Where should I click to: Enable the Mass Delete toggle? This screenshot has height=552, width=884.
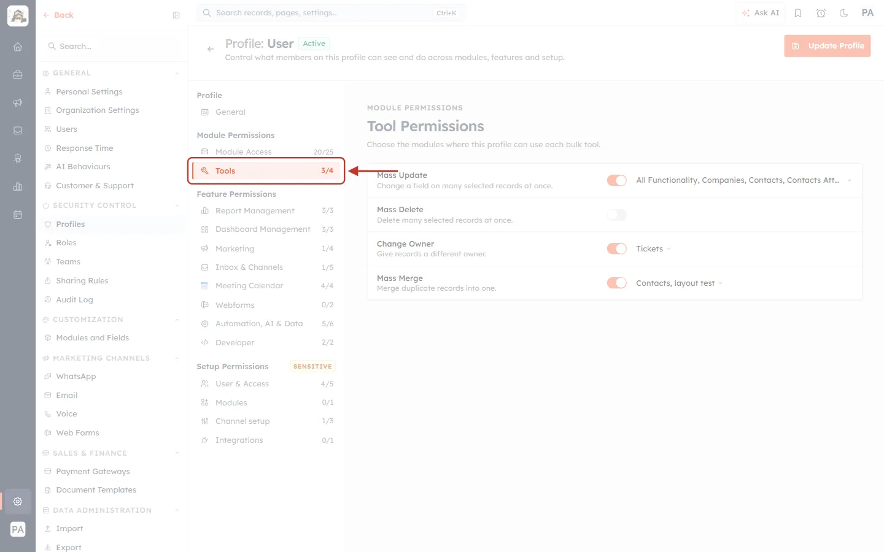point(616,215)
